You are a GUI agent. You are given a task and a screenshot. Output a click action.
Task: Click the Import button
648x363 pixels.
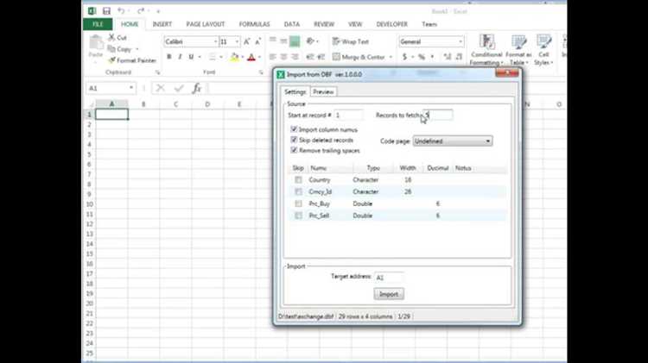(x=389, y=294)
